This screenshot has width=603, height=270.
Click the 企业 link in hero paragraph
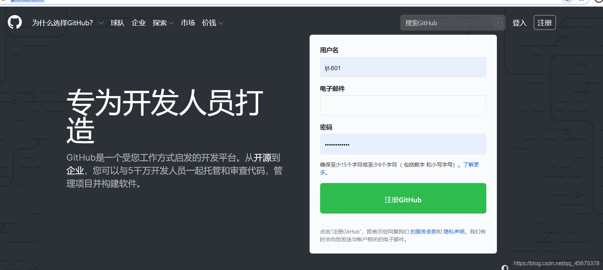(75, 171)
